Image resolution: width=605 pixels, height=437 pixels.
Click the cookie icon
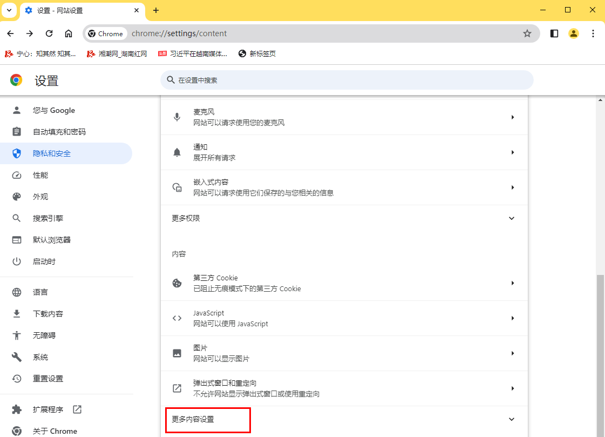click(x=176, y=284)
